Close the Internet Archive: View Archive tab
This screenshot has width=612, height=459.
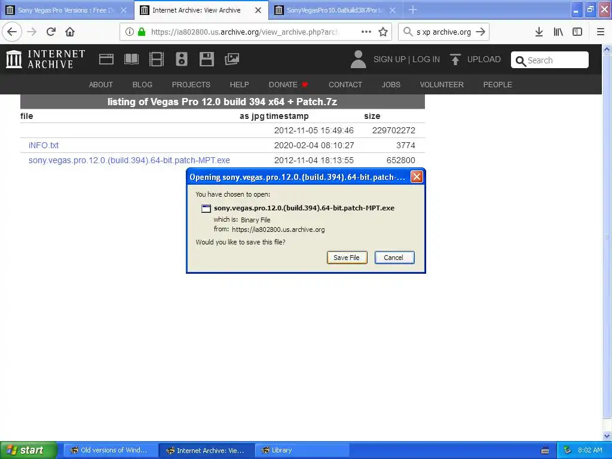tap(258, 10)
